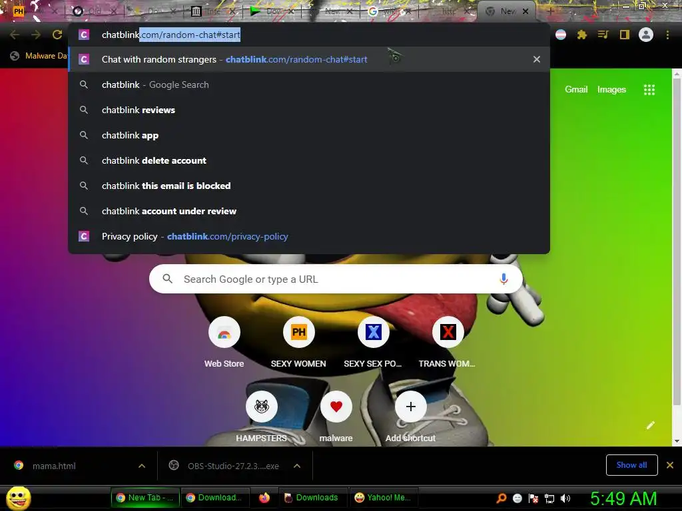Open the profile avatar icon
This screenshot has width=682, height=511.
click(646, 35)
